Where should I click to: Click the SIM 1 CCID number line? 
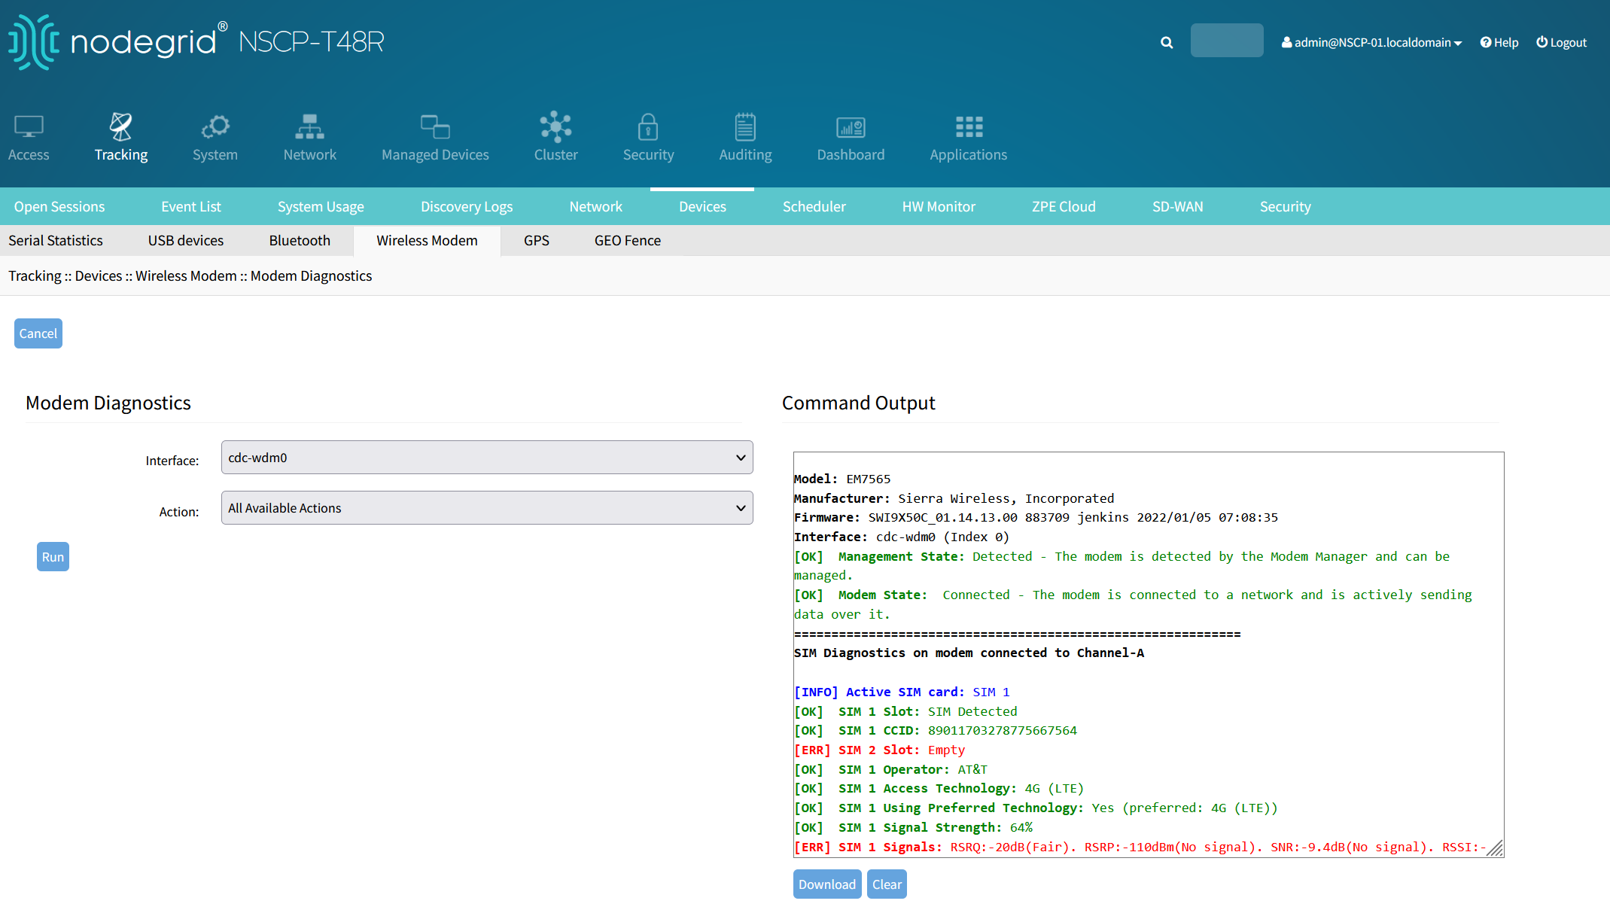click(936, 730)
